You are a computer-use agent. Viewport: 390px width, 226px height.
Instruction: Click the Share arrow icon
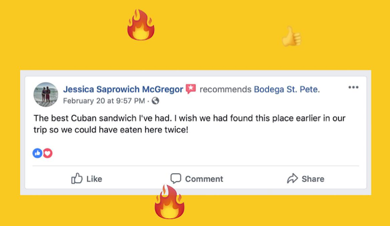coord(293,179)
